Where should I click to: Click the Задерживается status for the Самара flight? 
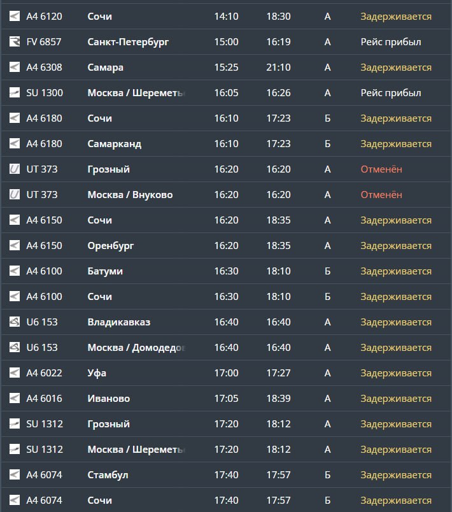pos(395,68)
